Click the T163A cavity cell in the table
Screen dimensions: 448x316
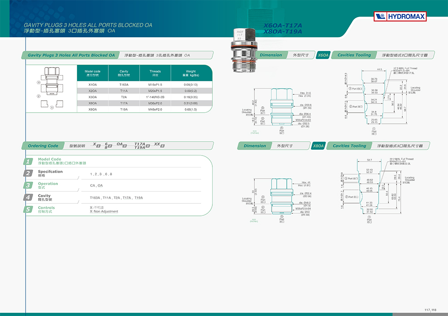(124, 84)
